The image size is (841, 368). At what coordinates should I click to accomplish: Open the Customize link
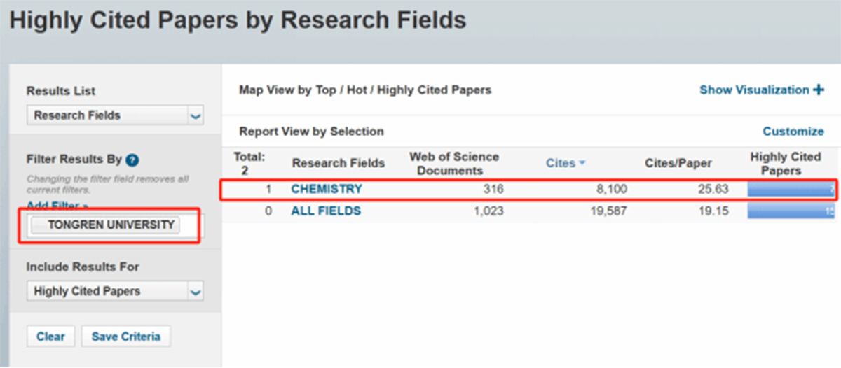(793, 132)
